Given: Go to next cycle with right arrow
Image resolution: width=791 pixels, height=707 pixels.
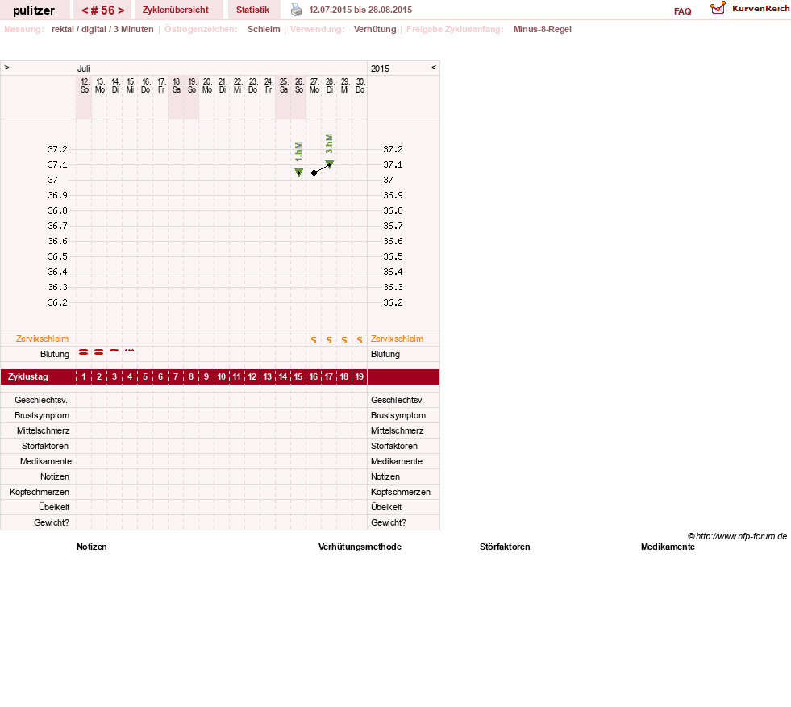Looking at the screenshot, I should (x=121, y=10).
